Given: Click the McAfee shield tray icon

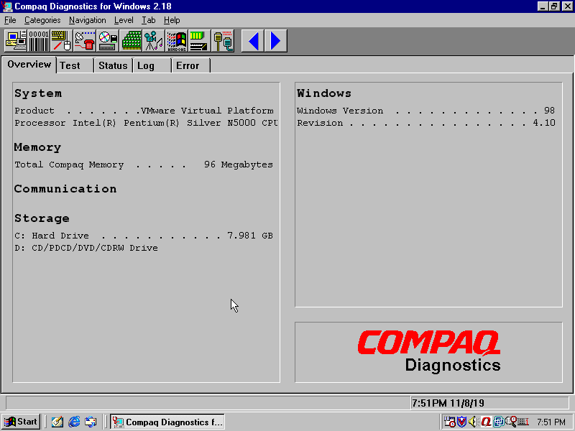Looking at the screenshot, I should coord(461,422).
